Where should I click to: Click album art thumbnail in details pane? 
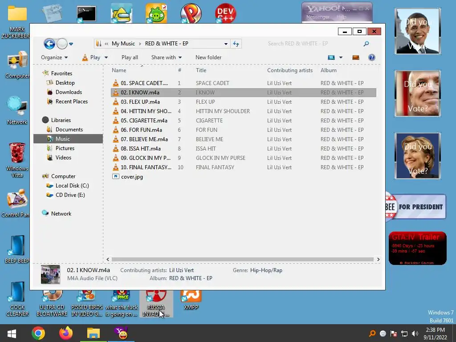point(50,274)
